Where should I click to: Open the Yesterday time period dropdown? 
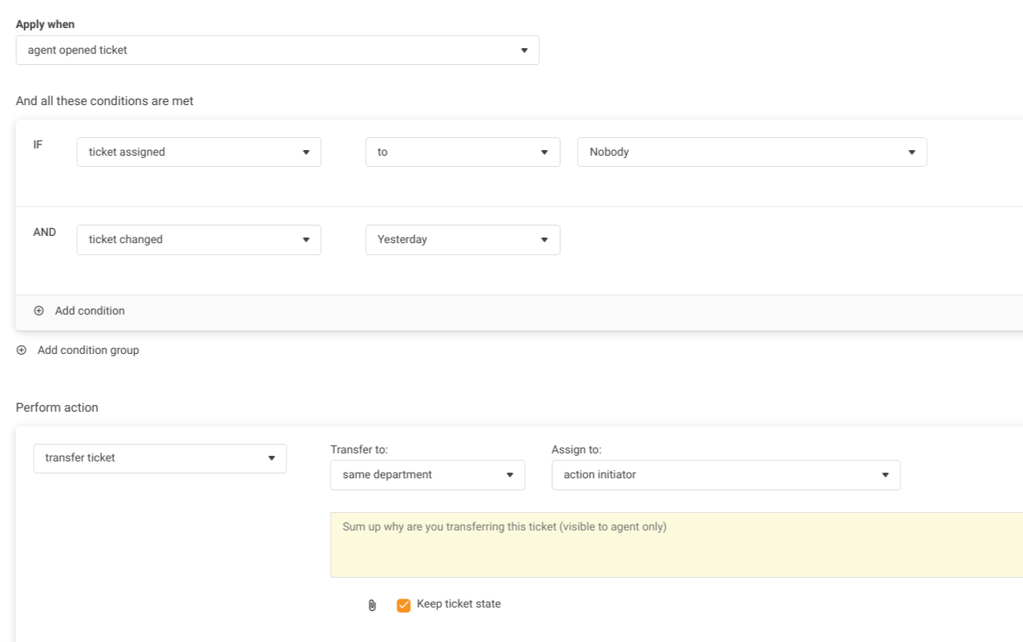[462, 239]
